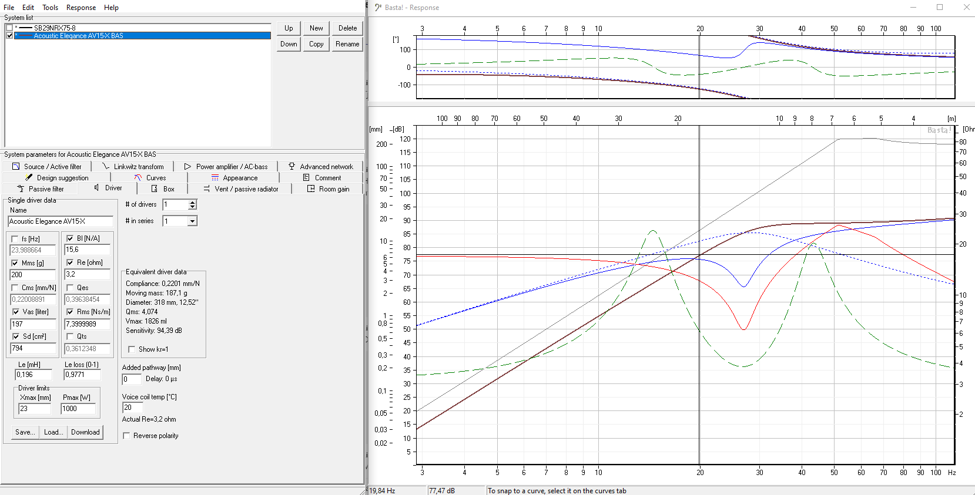The height and width of the screenshot is (495, 975).
Task: Click the Download driver button
Action: [85, 432]
